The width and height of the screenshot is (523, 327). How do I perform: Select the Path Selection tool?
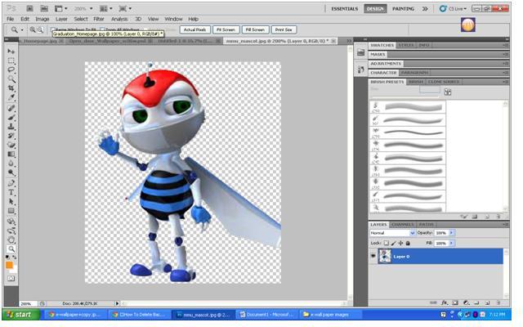(11, 202)
